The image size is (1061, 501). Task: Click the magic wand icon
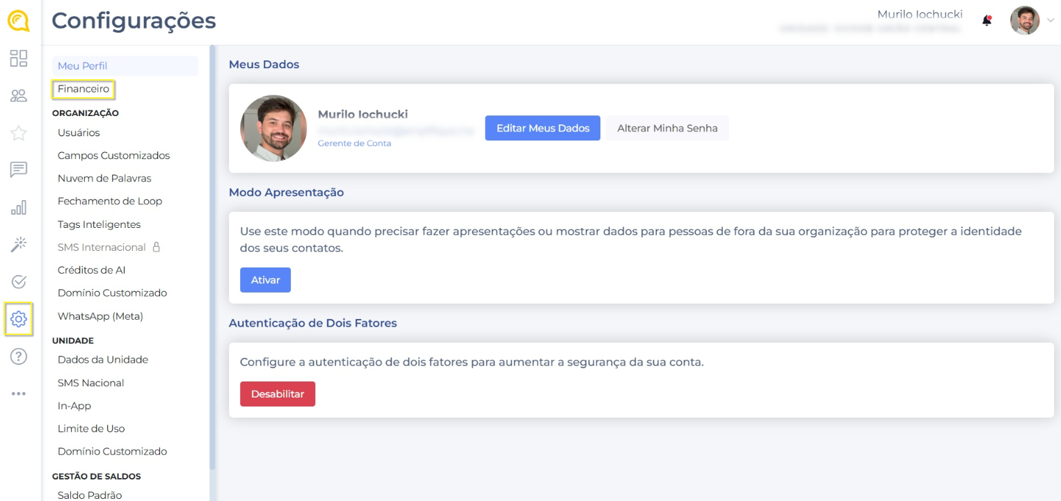click(19, 244)
